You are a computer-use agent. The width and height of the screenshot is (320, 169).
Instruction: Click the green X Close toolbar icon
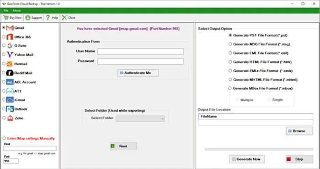(64, 18)
